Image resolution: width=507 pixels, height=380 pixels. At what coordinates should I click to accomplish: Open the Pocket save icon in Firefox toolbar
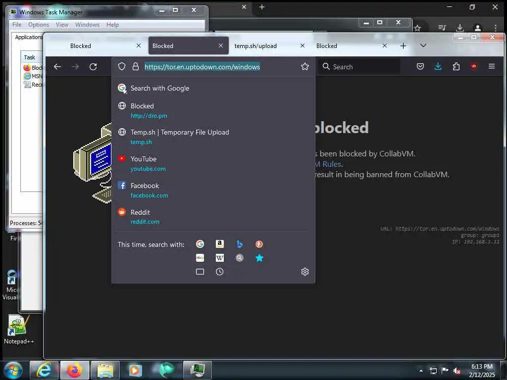(x=420, y=67)
